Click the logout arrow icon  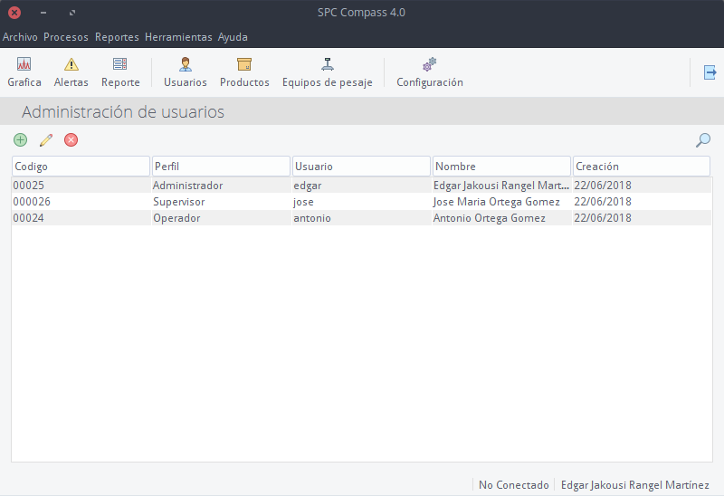click(x=710, y=72)
